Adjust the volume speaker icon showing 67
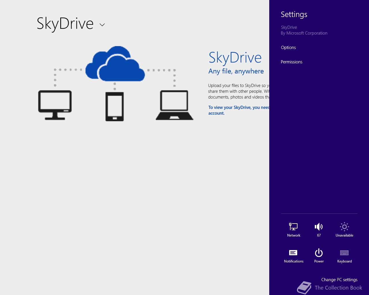The image size is (369, 295). 319,230
